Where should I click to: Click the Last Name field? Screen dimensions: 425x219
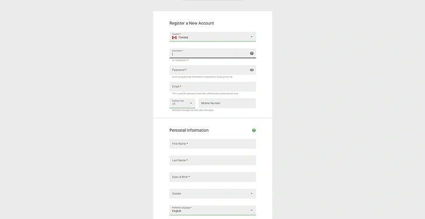(x=212, y=160)
